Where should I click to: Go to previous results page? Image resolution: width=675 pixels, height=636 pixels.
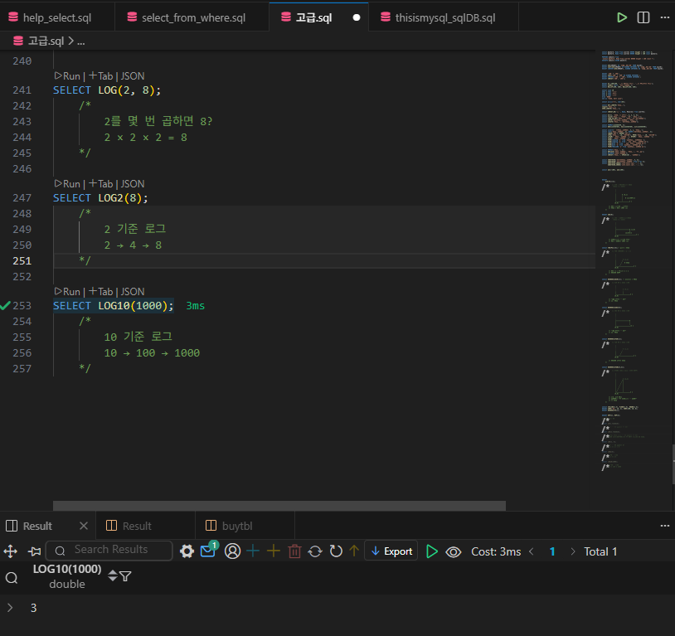tap(532, 551)
